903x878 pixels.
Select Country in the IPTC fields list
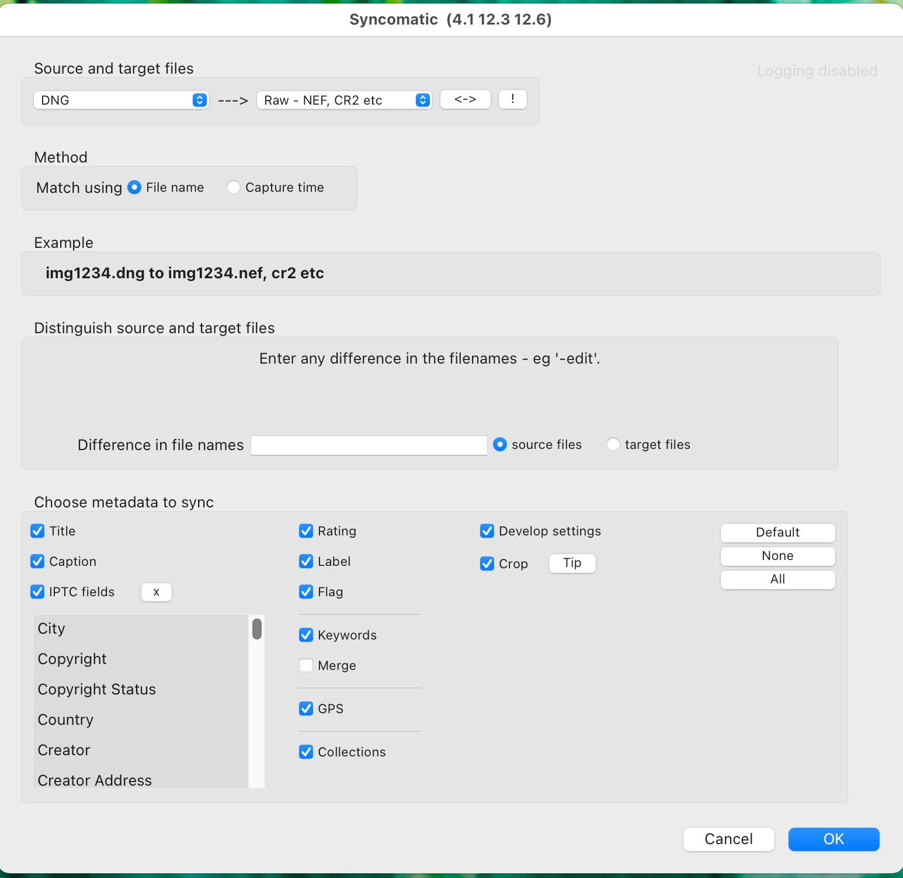click(x=141, y=720)
